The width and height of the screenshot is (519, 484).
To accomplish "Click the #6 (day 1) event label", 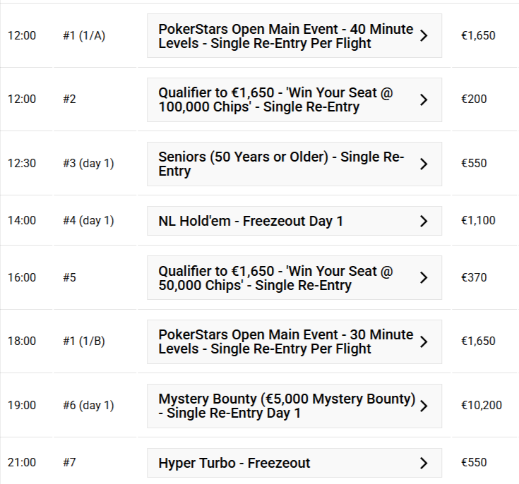I will pyautogui.click(x=88, y=405).
